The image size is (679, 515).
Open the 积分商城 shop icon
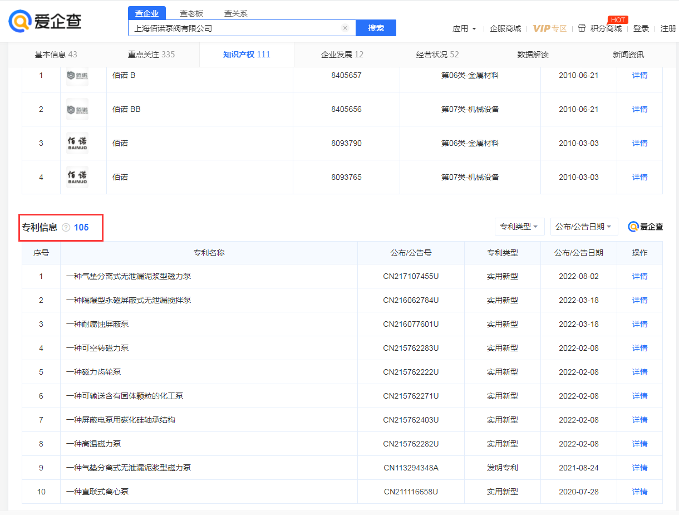tap(582, 28)
